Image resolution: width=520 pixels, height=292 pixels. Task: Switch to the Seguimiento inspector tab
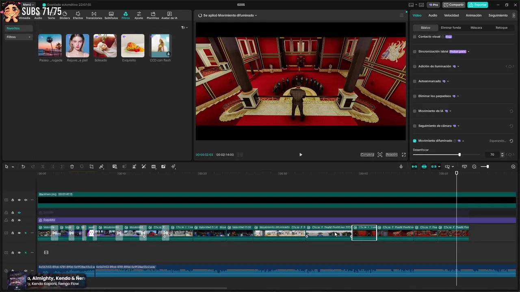(x=498, y=15)
